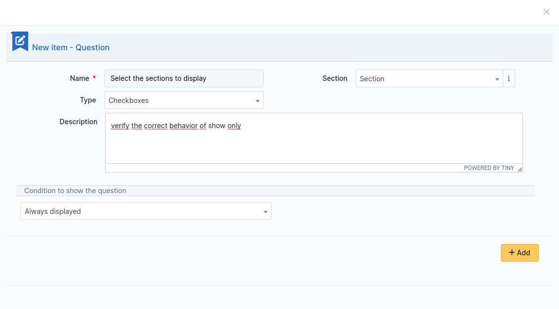Click the Section dropdown arrow

point(497,78)
